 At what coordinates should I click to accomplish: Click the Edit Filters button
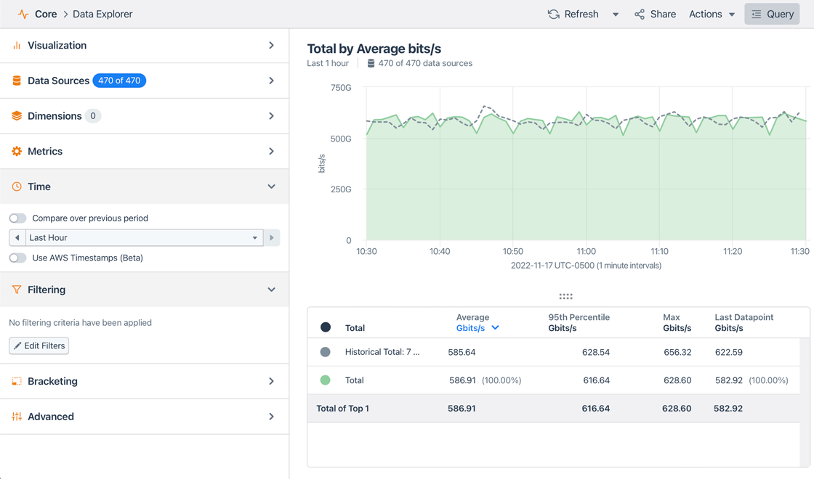39,345
